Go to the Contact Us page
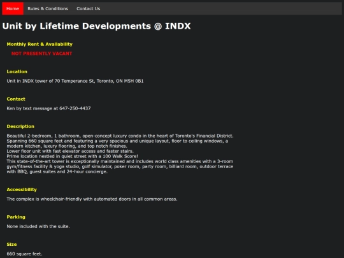The width and height of the screenshot is (344, 258). tap(88, 8)
